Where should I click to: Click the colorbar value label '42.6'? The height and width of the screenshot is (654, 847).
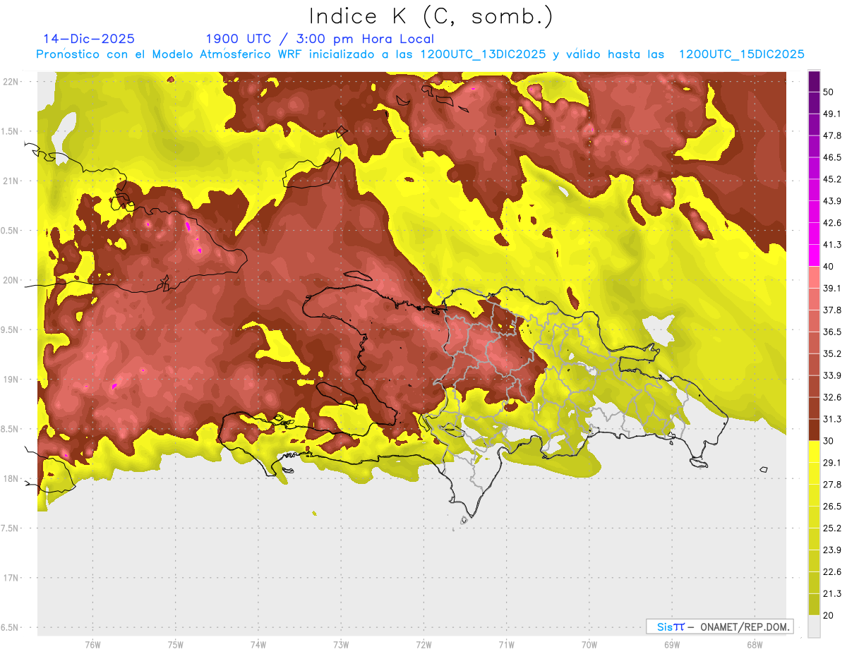(832, 223)
